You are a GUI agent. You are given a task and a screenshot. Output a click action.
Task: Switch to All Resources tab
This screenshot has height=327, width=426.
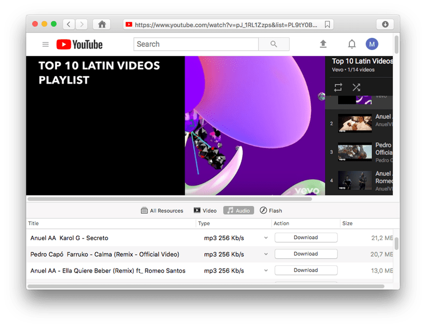click(162, 210)
